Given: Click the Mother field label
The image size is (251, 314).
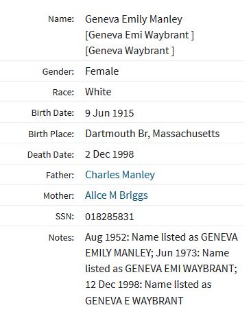Looking at the screenshot, I should tap(59, 196).
